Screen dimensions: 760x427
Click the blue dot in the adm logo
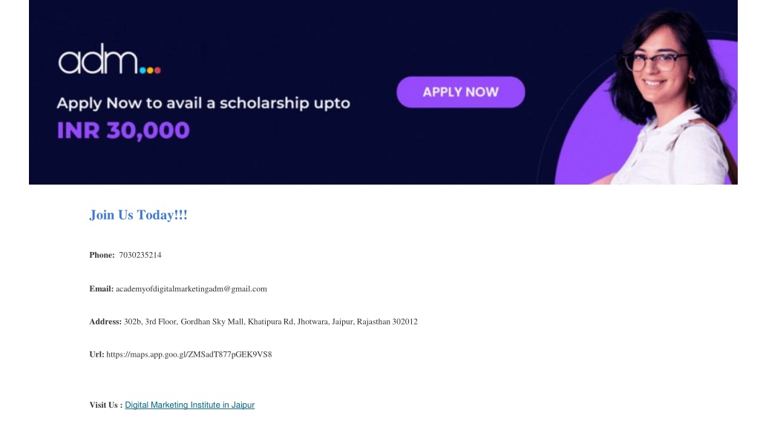143,70
